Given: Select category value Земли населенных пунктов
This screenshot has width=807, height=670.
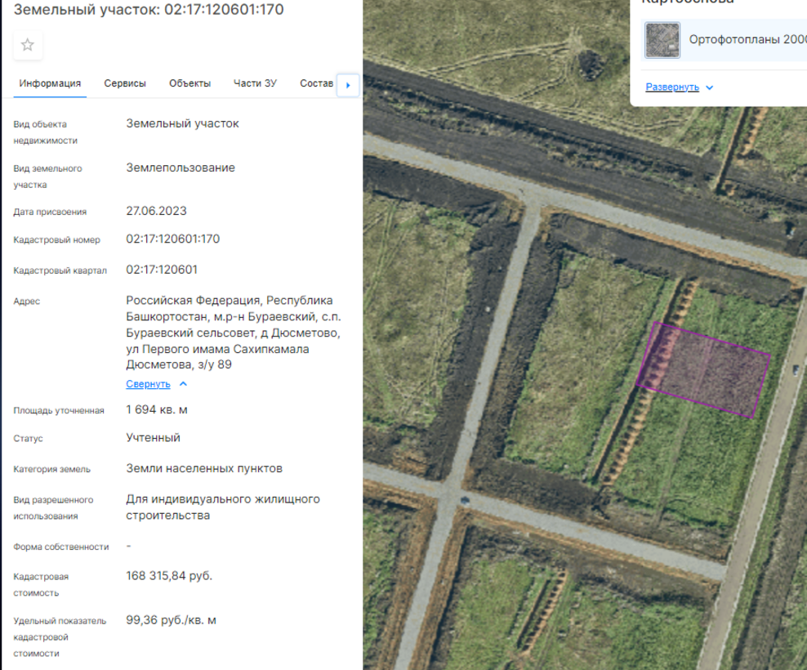Looking at the screenshot, I should click(x=204, y=469).
